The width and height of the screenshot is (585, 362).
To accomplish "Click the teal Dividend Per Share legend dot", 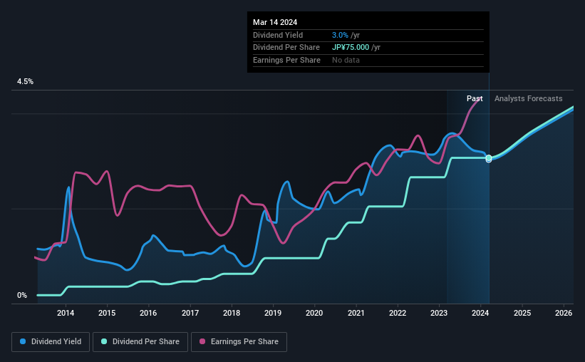I will [104, 341].
